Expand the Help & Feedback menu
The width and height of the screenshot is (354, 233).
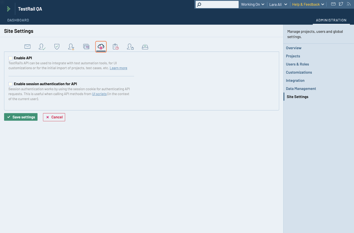click(x=308, y=4)
